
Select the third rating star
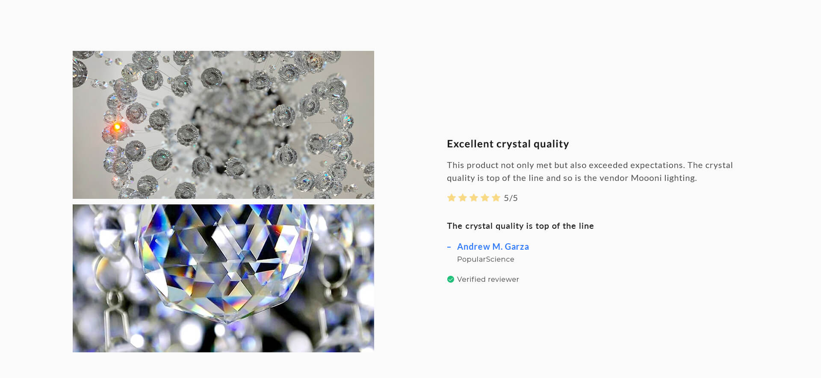coord(473,198)
